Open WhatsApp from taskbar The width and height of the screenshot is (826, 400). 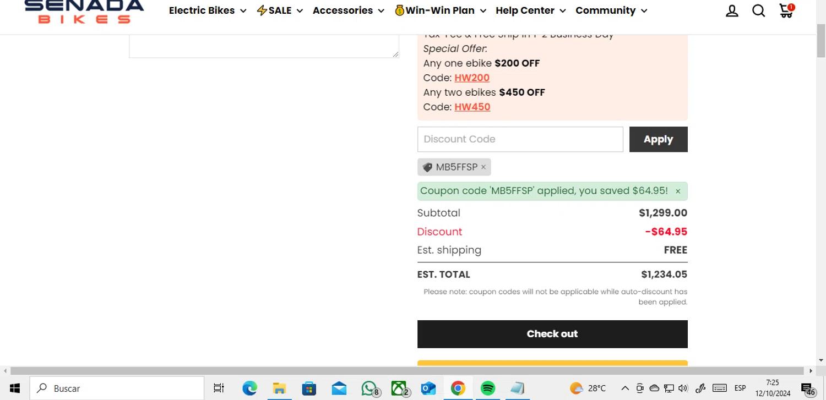click(x=369, y=388)
